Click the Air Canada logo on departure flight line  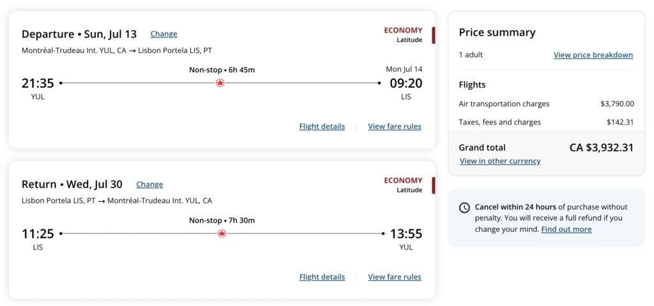click(220, 83)
